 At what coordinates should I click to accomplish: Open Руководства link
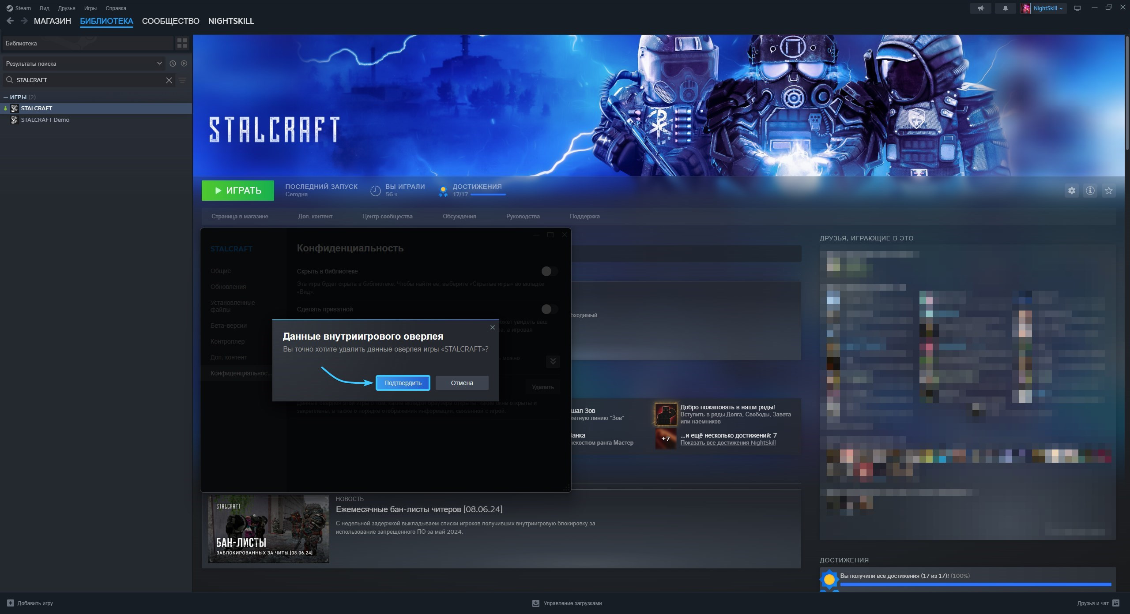(523, 217)
